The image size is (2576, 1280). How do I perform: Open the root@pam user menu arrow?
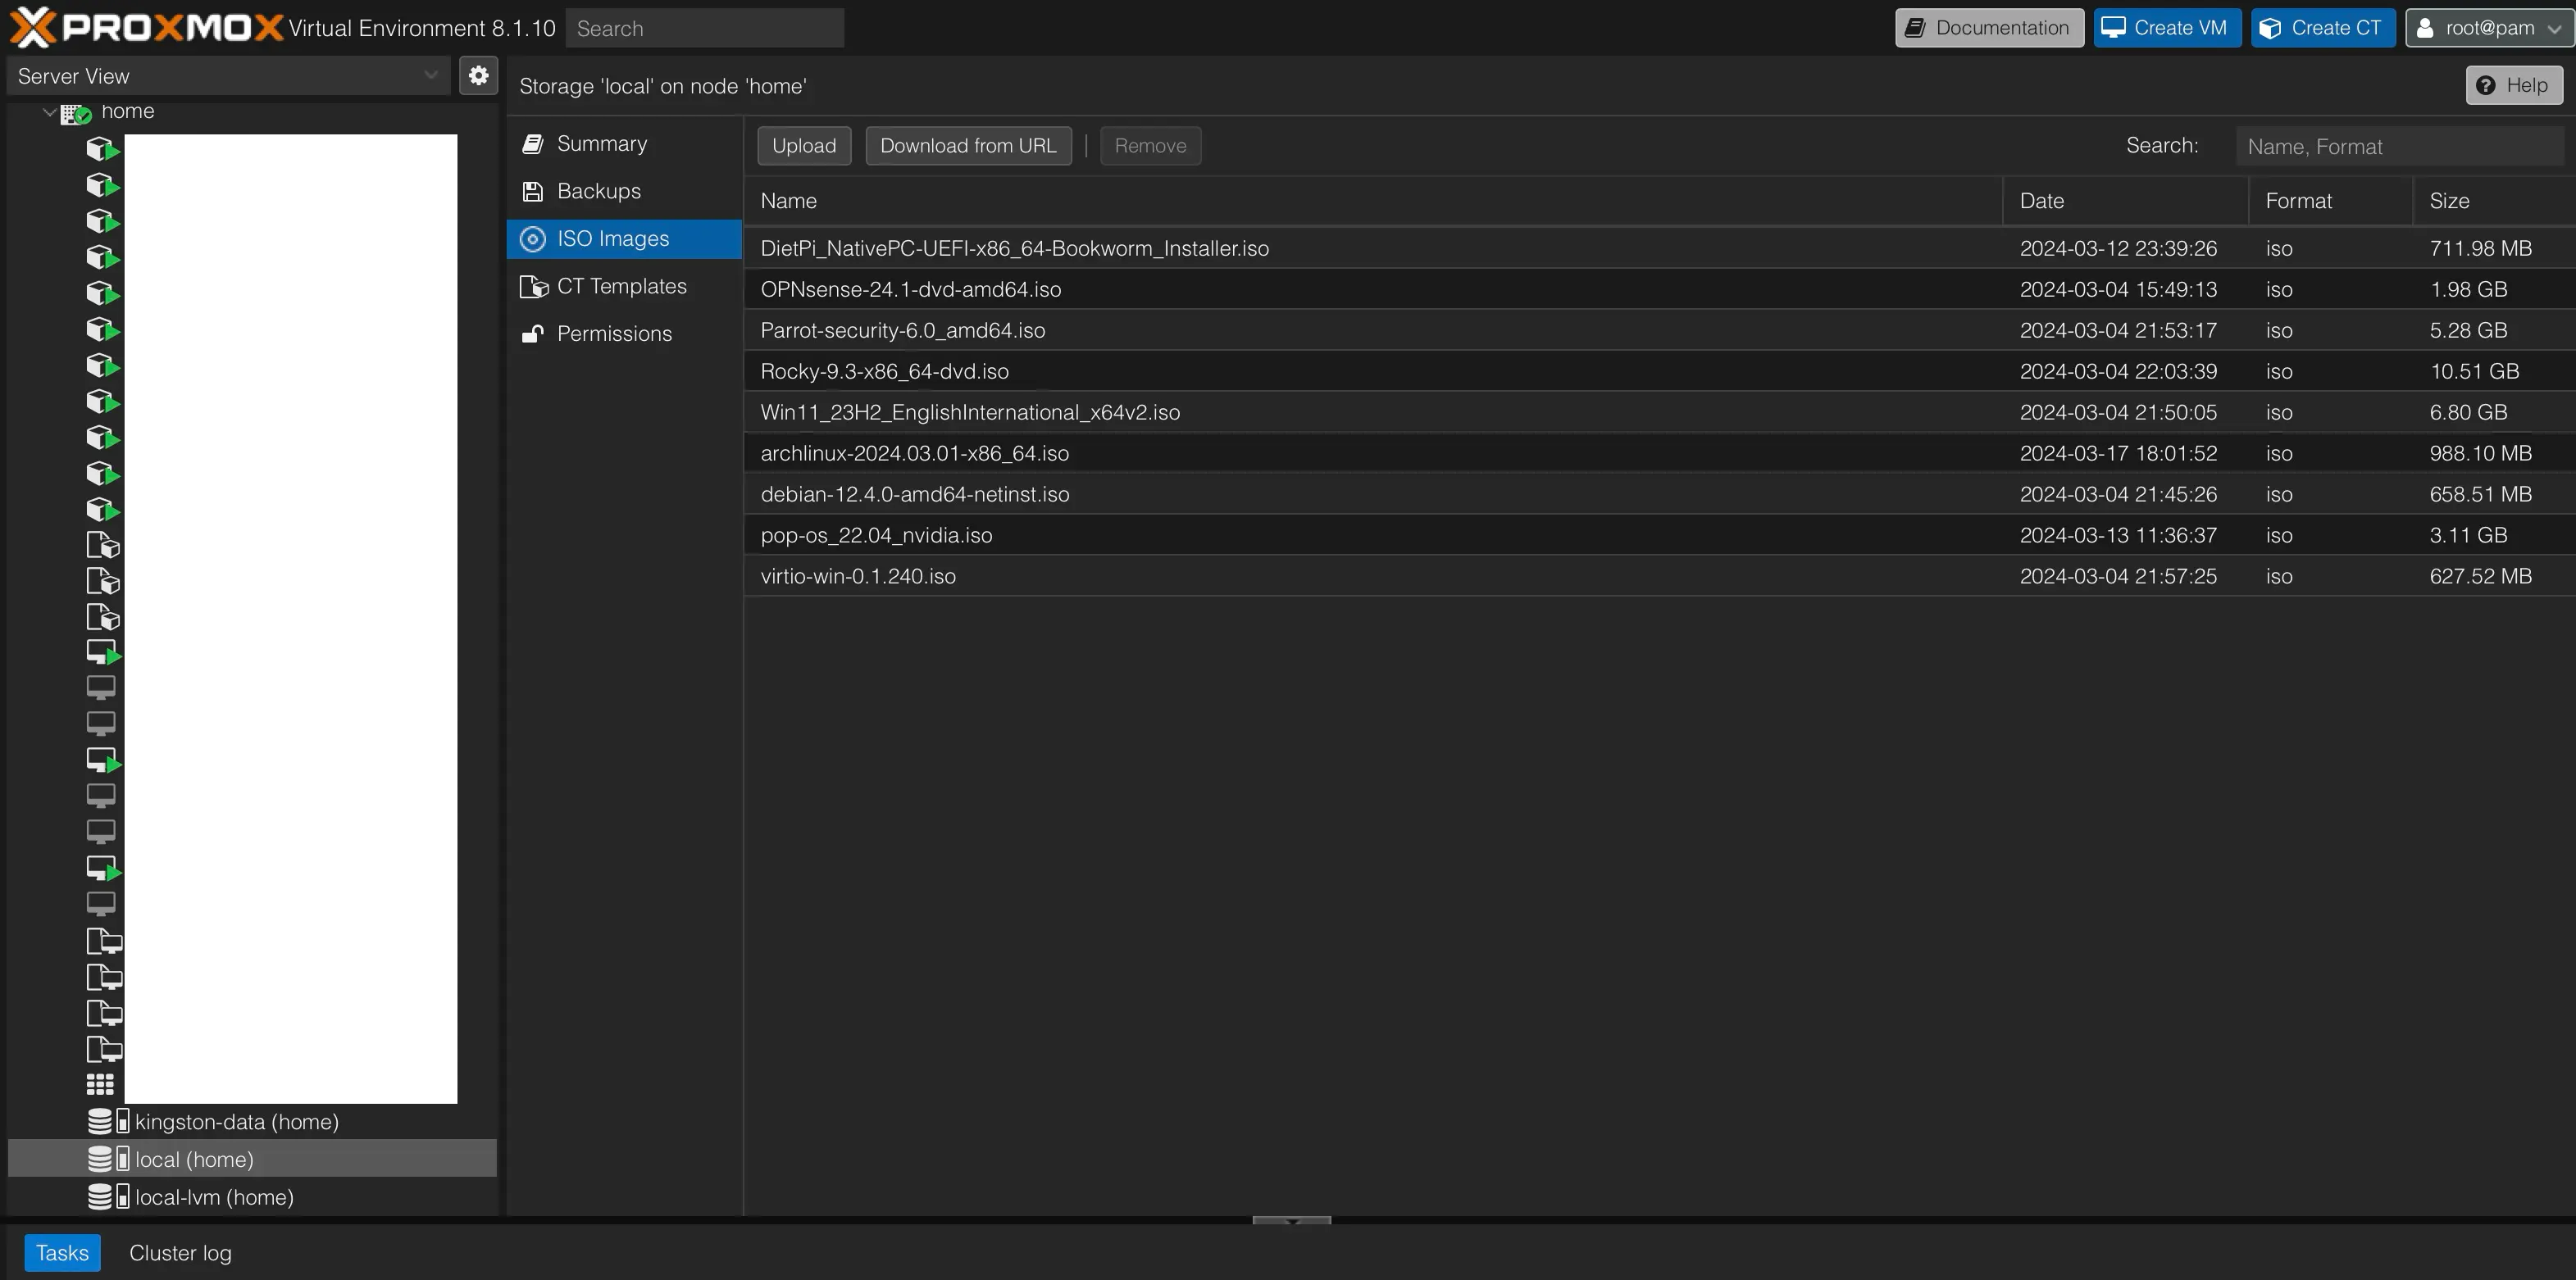pos(2555,29)
